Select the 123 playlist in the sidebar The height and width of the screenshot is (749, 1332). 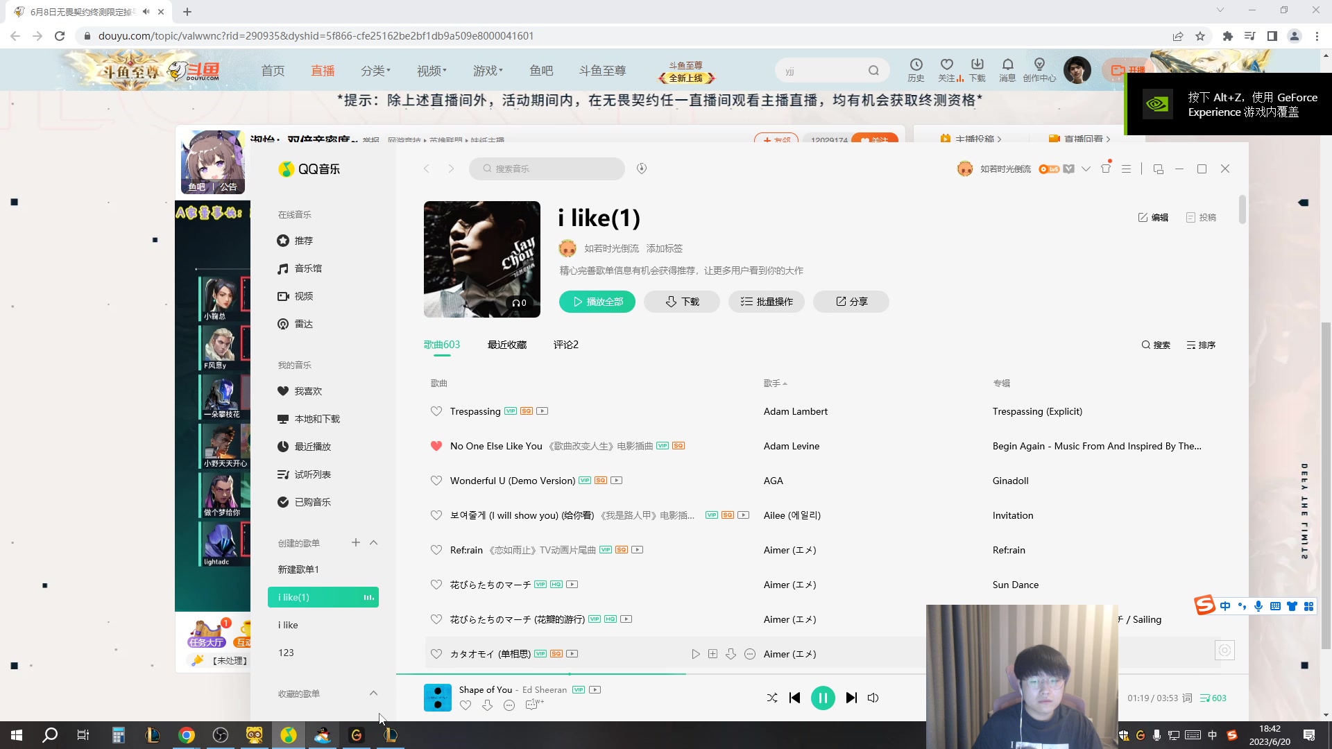(286, 653)
